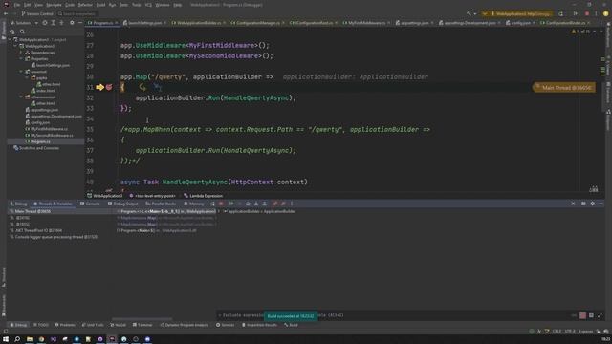The height and width of the screenshot is (344, 612).
Task: Click the Lambda Expression breadcrumb
Action: [204, 196]
